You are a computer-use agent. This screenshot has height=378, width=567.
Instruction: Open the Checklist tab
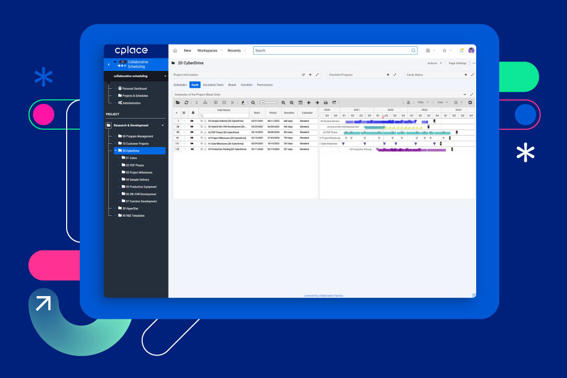[247, 85]
